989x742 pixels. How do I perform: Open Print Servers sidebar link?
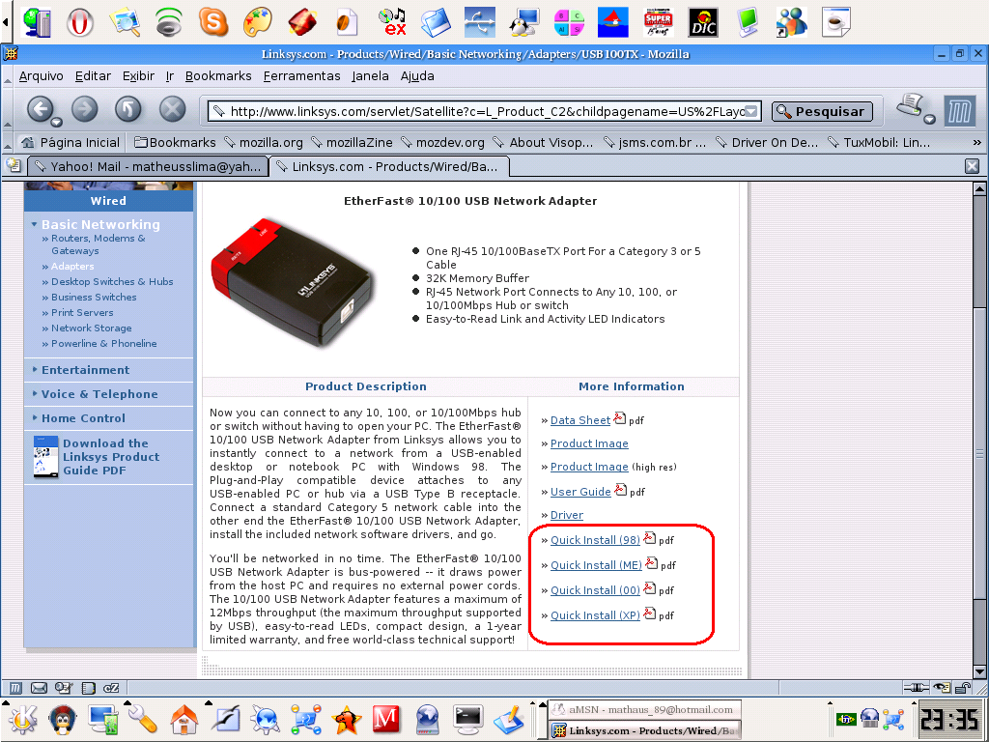point(82,312)
